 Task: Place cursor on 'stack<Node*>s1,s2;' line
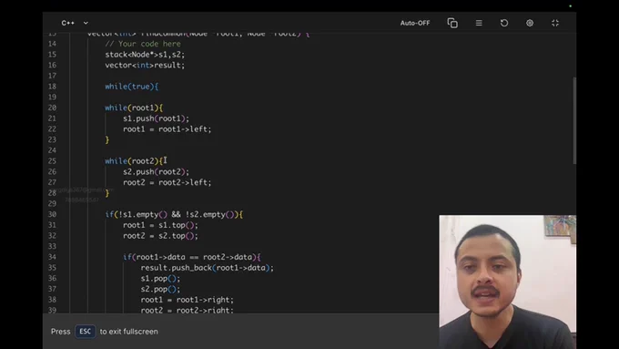145,54
